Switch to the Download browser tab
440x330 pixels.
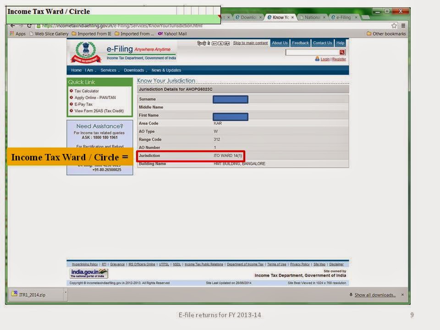coord(248,17)
